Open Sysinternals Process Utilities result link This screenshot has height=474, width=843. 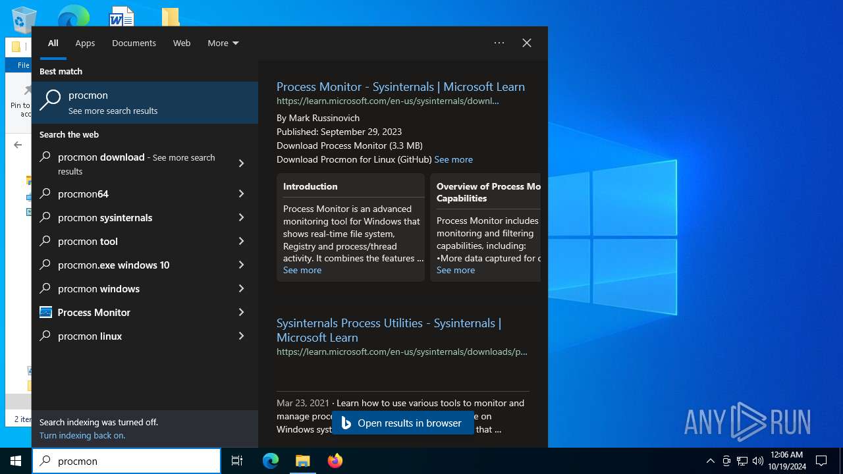pos(389,330)
